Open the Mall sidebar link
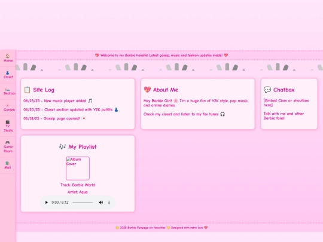Image resolution: width=323 pixels, height=242 pixels. click(x=8, y=166)
